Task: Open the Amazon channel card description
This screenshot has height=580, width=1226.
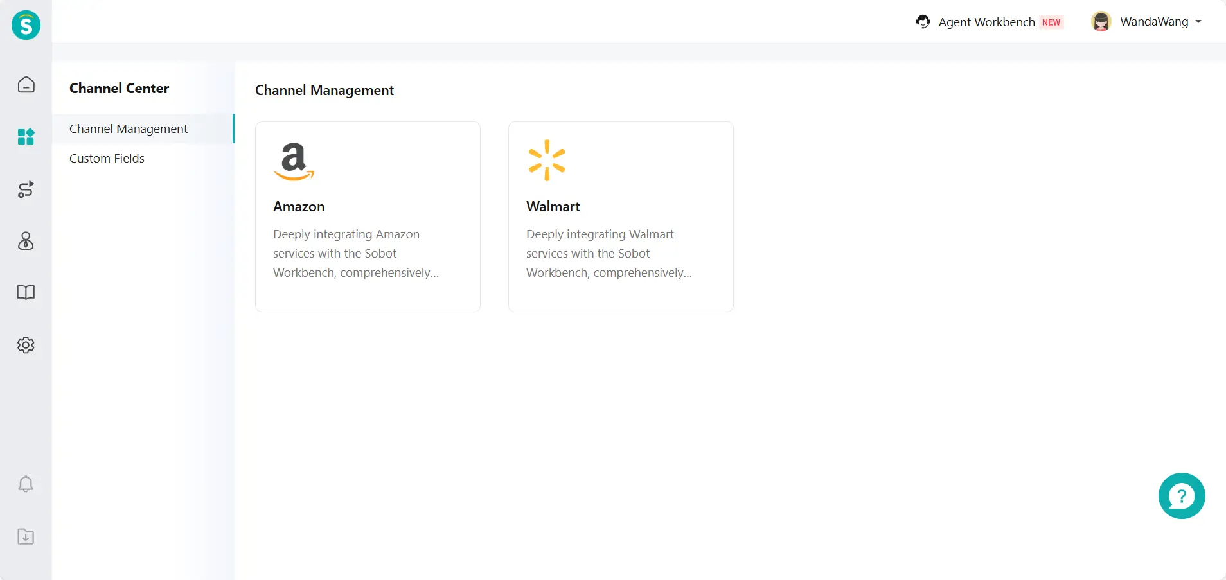Action: tap(356, 253)
